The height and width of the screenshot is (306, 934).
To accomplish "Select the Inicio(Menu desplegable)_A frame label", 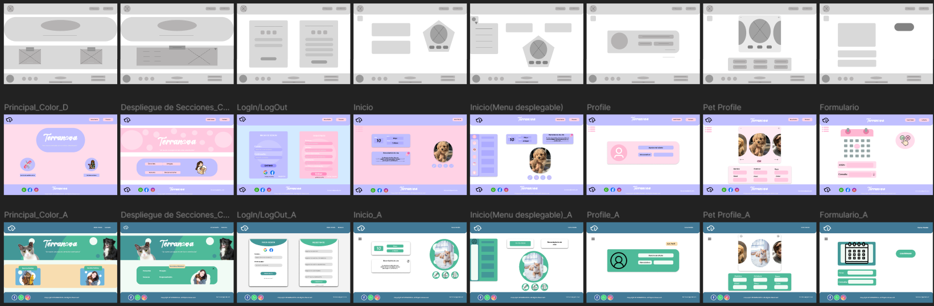I will 521,215.
